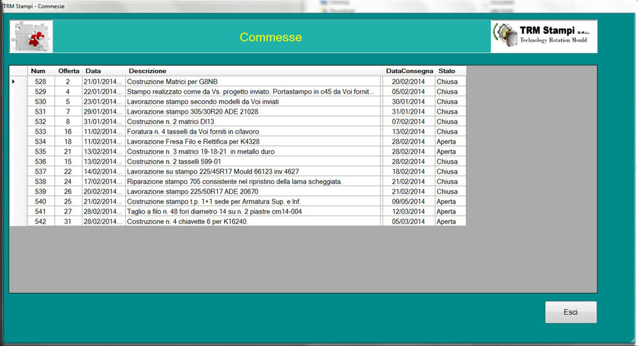Sort by the Data column header
This screenshot has height=346, width=638.
pos(104,71)
